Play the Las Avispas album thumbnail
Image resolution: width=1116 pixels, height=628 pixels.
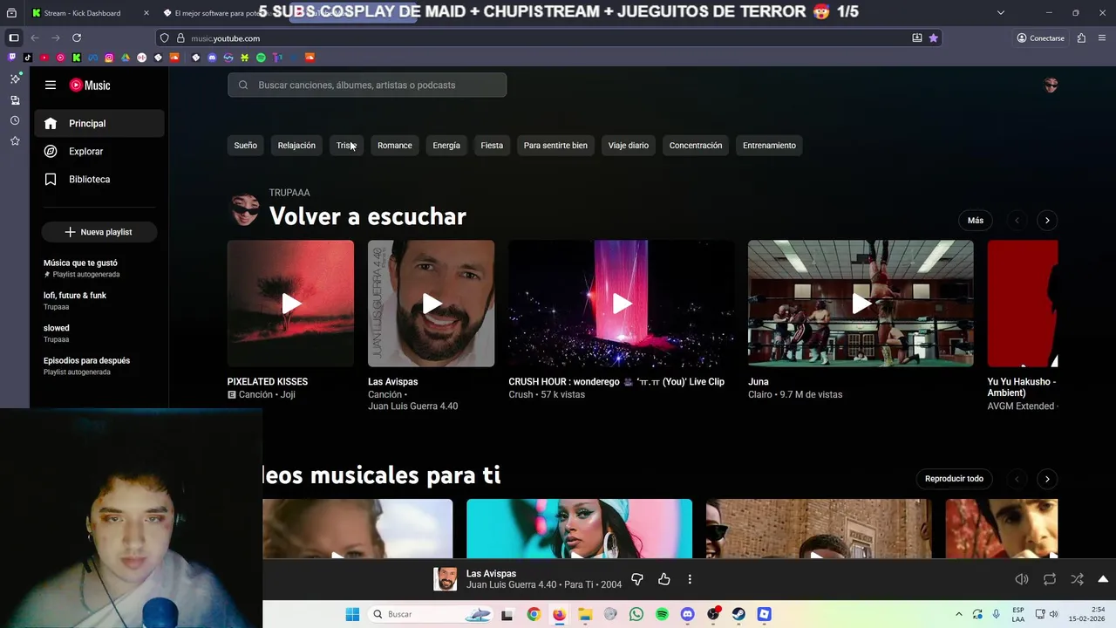tap(431, 304)
